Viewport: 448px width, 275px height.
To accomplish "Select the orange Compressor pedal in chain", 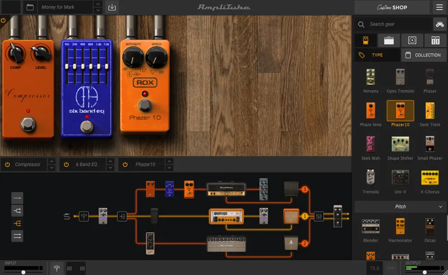I will [x=150, y=189].
